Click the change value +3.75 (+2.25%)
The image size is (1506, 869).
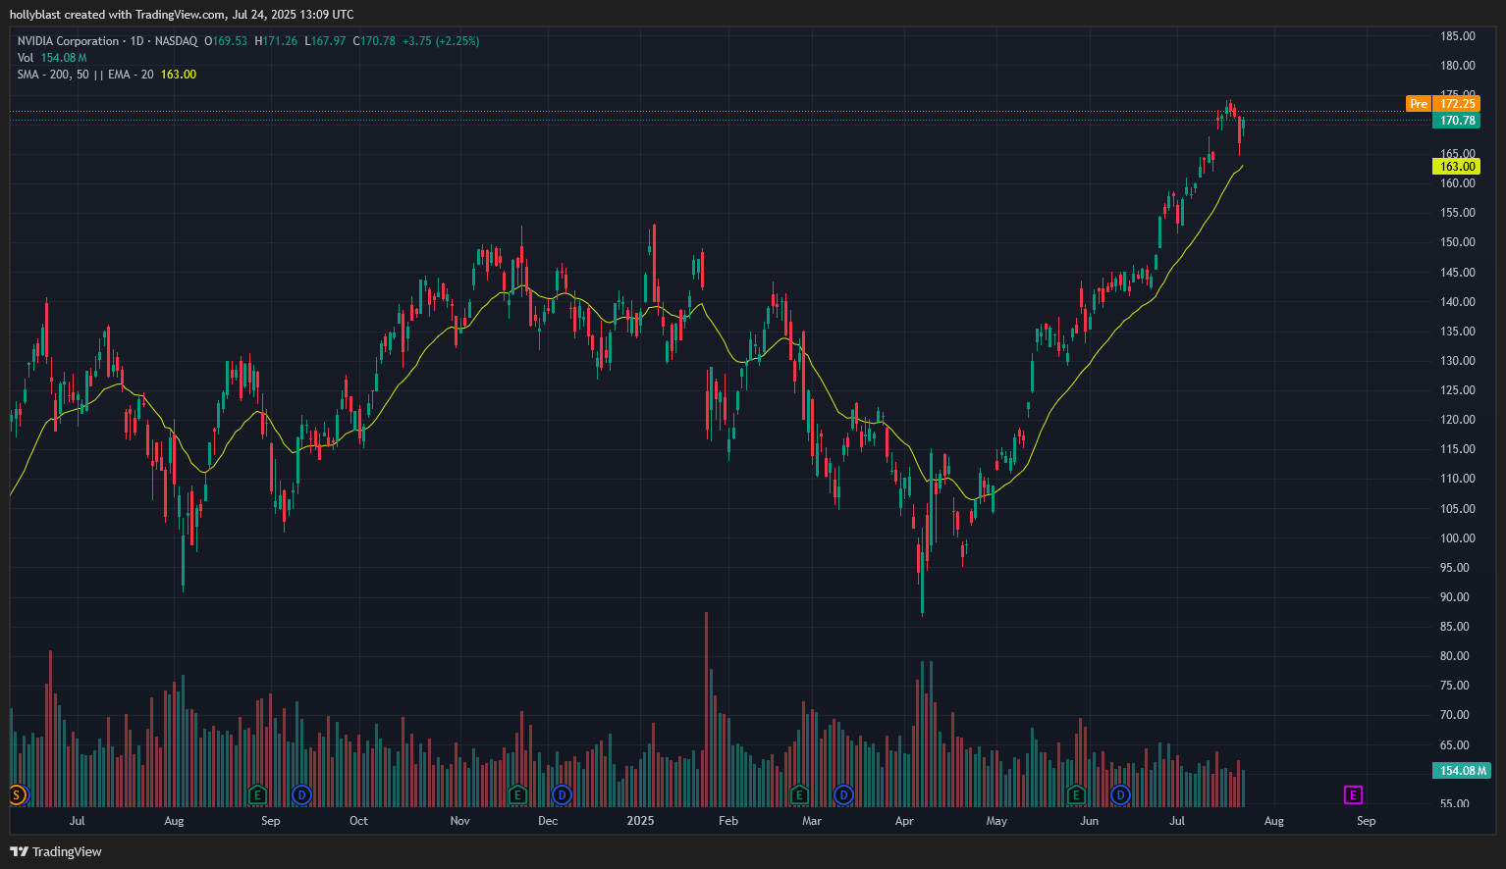click(441, 41)
